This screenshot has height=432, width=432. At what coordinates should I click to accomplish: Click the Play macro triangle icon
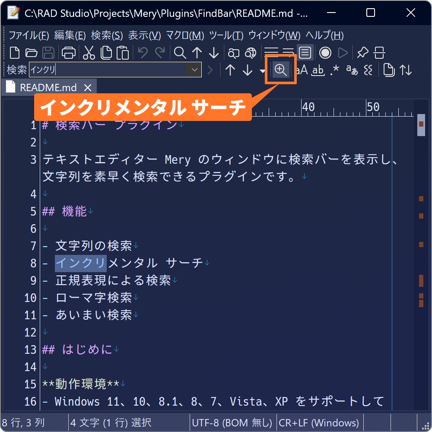(343, 53)
